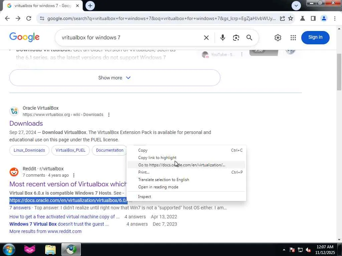The width and height of the screenshot is (342, 256).
Task: Open the Documentation sitelink
Action: coord(110,150)
